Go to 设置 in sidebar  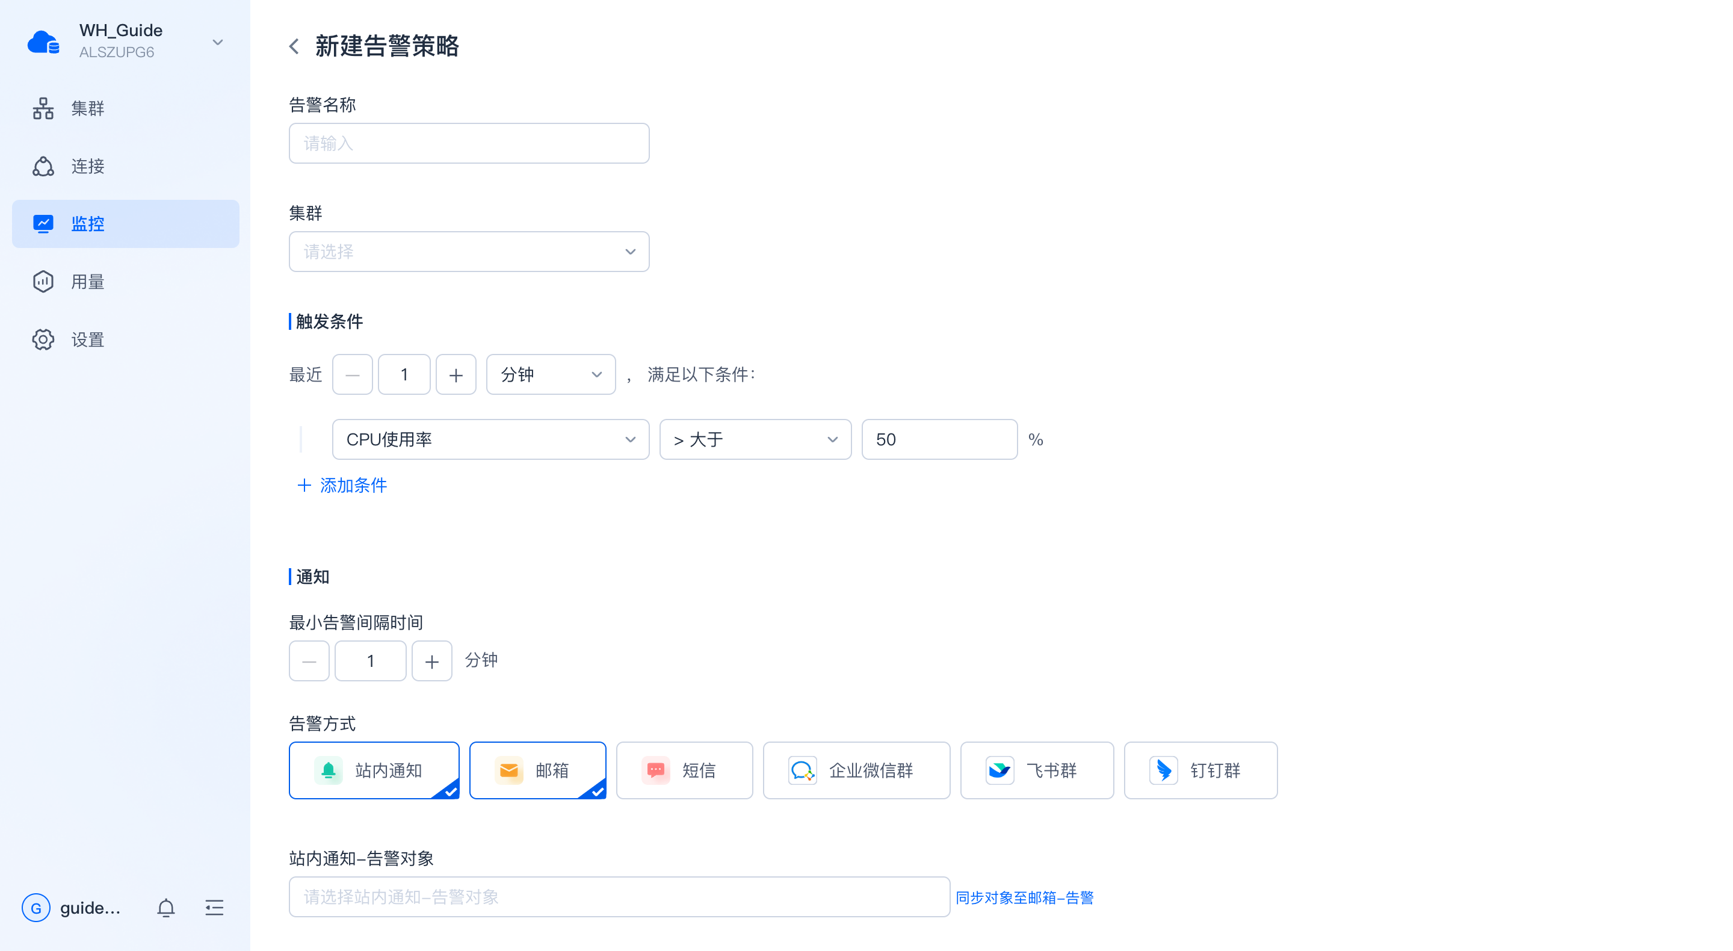coord(125,339)
